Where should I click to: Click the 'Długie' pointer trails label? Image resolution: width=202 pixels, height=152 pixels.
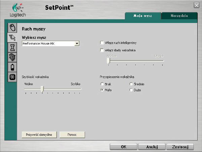pyautogui.click(x=159, y=56)
